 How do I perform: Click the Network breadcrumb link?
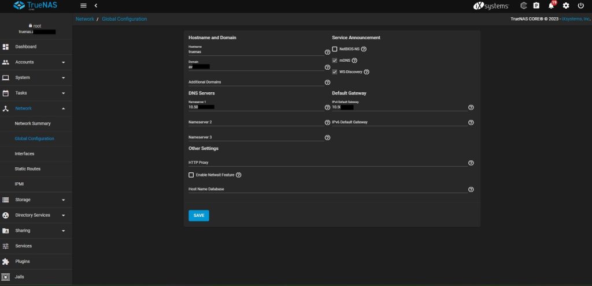pyautogui.click(x=85, y=19)
